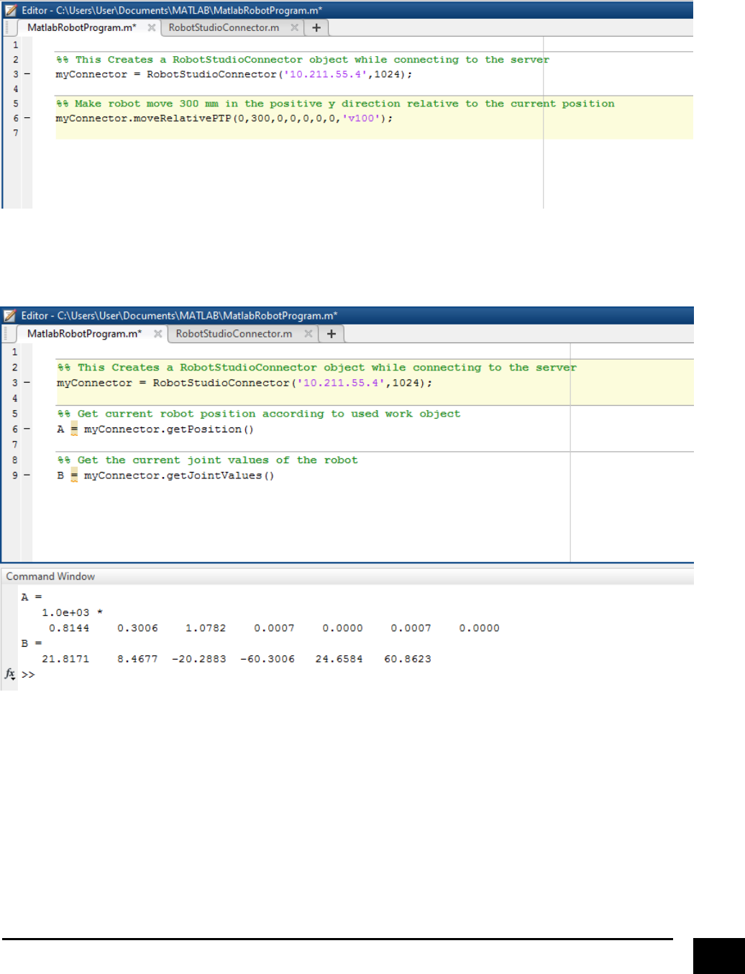Click value 60.8623 in Command Window
The height and width of the screenshot is (974, 745).
click(x=408, y=659)
